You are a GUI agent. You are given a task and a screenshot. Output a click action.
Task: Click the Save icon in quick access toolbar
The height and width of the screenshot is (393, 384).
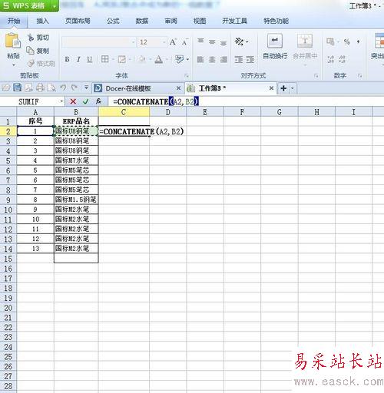click(17, 88)
